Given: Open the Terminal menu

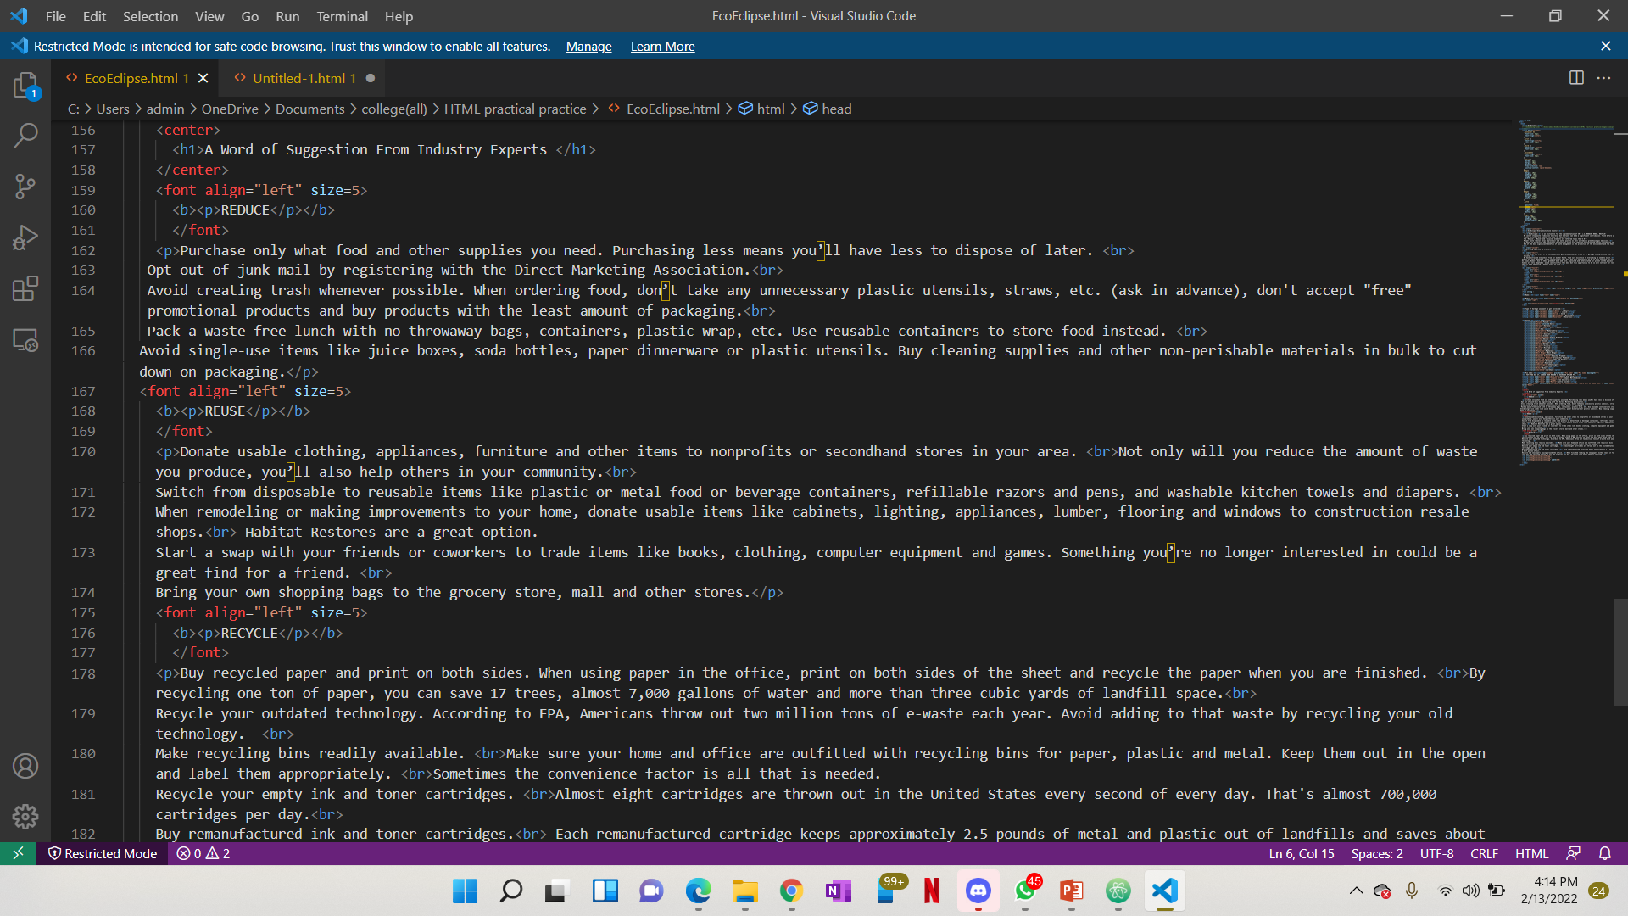Looking at the screenshot, I should pos(342,16).
